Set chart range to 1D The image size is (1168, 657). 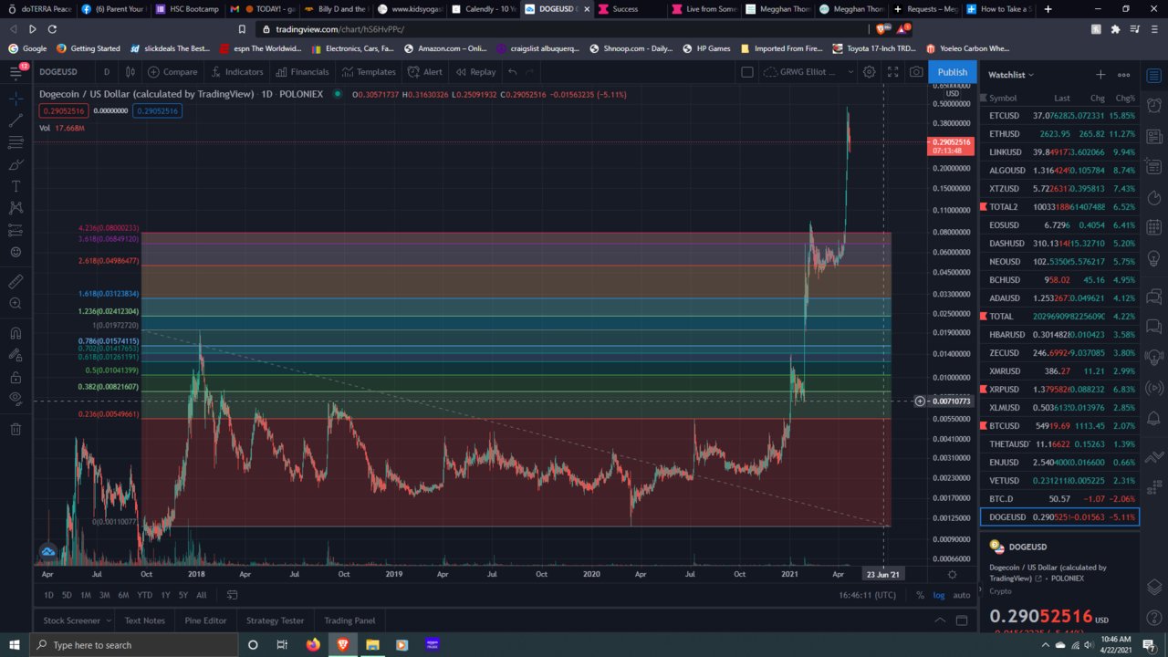pyautogui.click(x=48, y=595)
